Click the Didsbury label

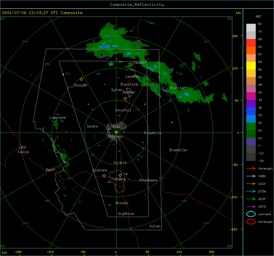point(115,136)
